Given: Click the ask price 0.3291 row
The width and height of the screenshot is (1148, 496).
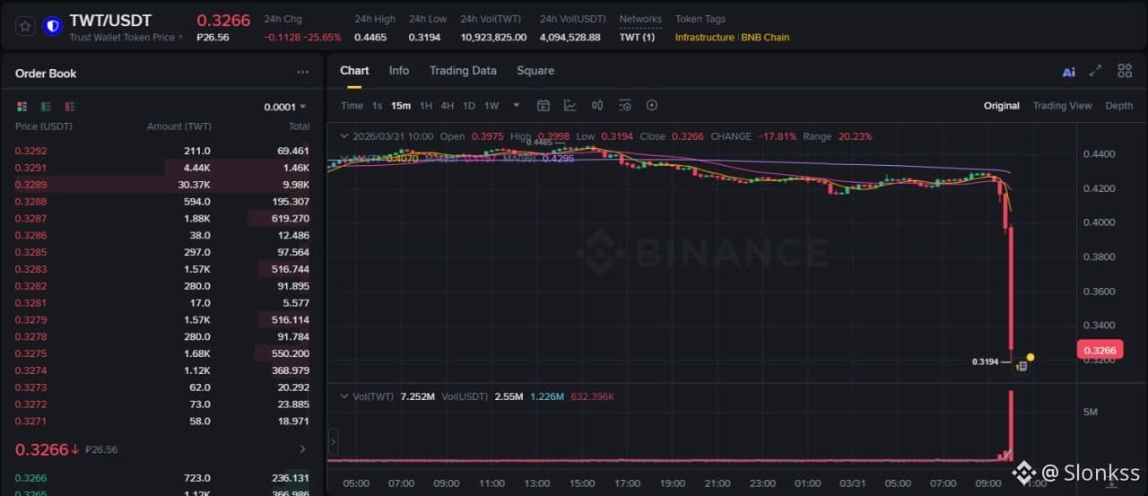Looking at the screenshot, I should pyautogui.click(x=162, y=168).
